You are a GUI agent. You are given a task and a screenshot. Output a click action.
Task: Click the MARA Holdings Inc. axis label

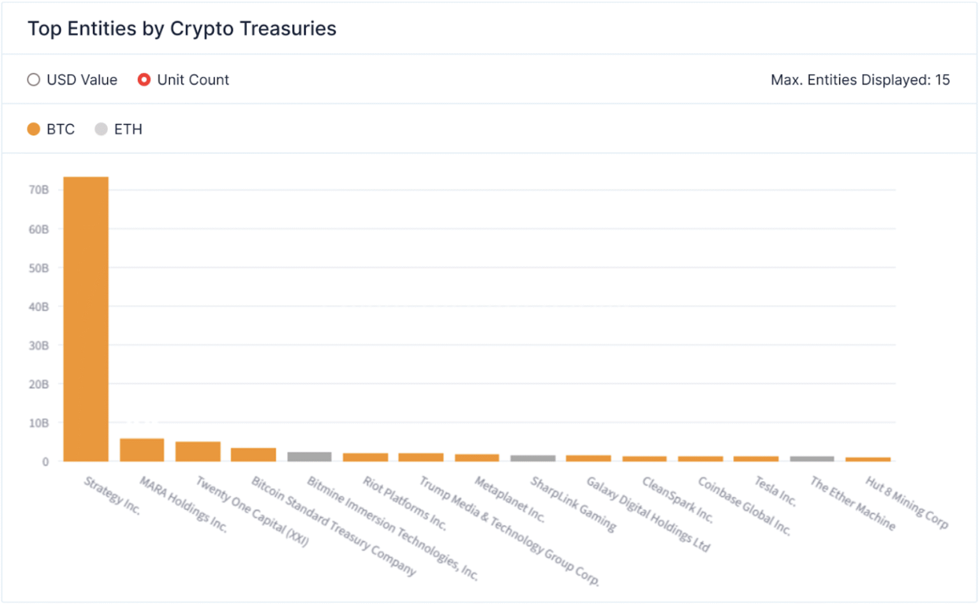tap(184, 504)
